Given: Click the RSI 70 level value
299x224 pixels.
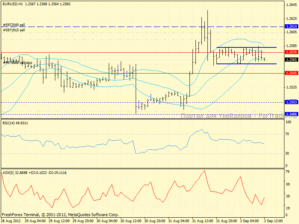Looking at the screenshot, I should 288,134.
